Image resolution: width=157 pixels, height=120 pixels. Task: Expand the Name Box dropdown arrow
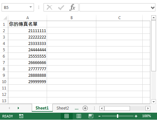[x=31, y=7]
